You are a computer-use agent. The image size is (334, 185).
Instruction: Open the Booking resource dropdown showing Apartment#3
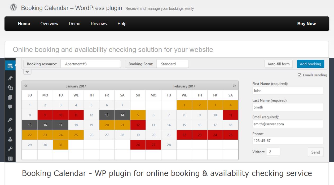tap(90, 64)
